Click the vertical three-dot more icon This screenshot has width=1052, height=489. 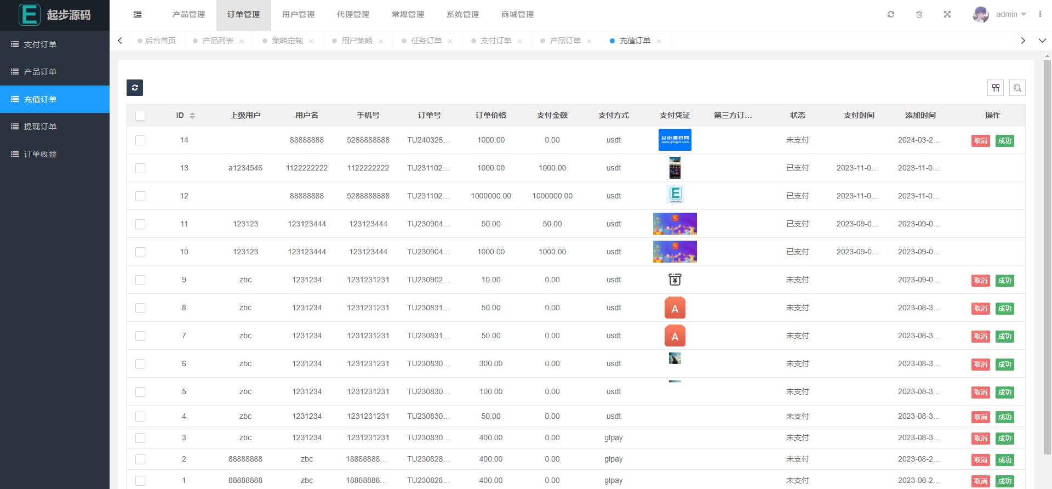[x=1040, y=14]
